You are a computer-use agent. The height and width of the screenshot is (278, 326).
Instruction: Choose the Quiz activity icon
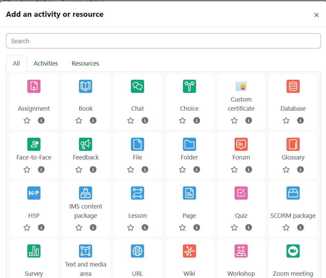241,193
